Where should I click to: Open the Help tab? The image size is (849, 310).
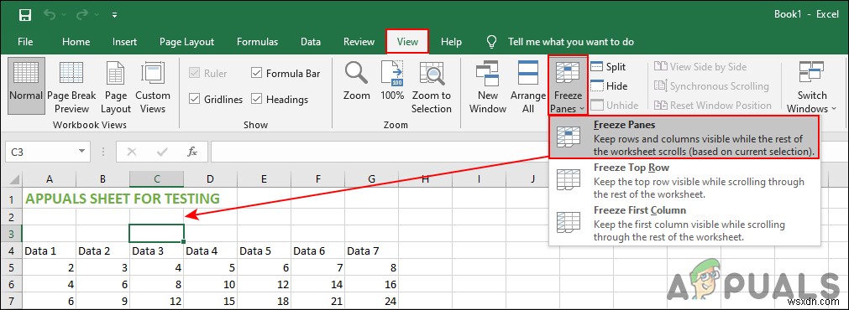(x=451, y=42)
